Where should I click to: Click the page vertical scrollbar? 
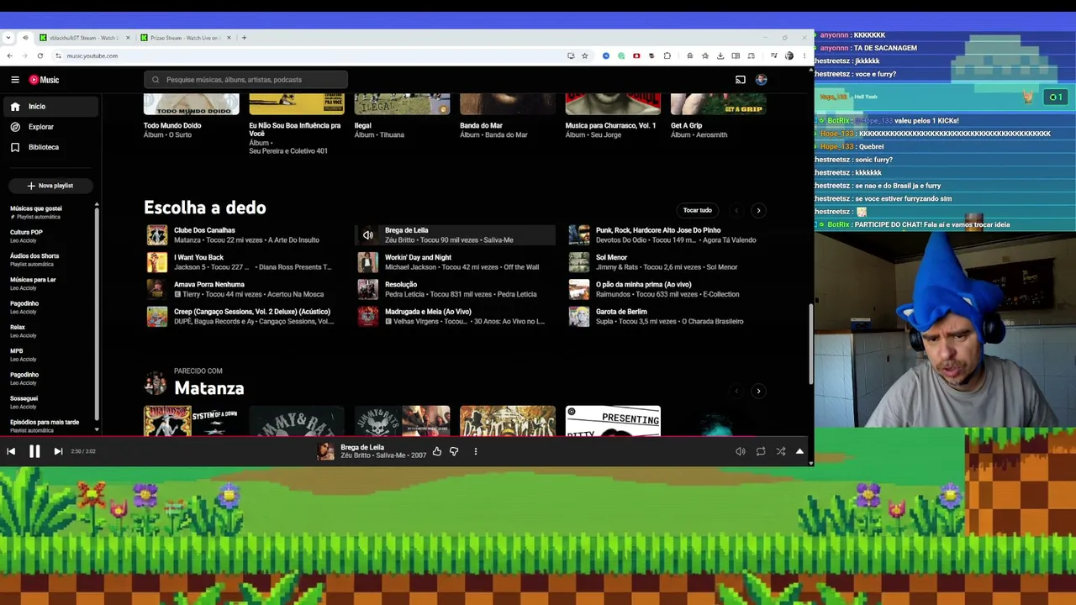point(810,345)
